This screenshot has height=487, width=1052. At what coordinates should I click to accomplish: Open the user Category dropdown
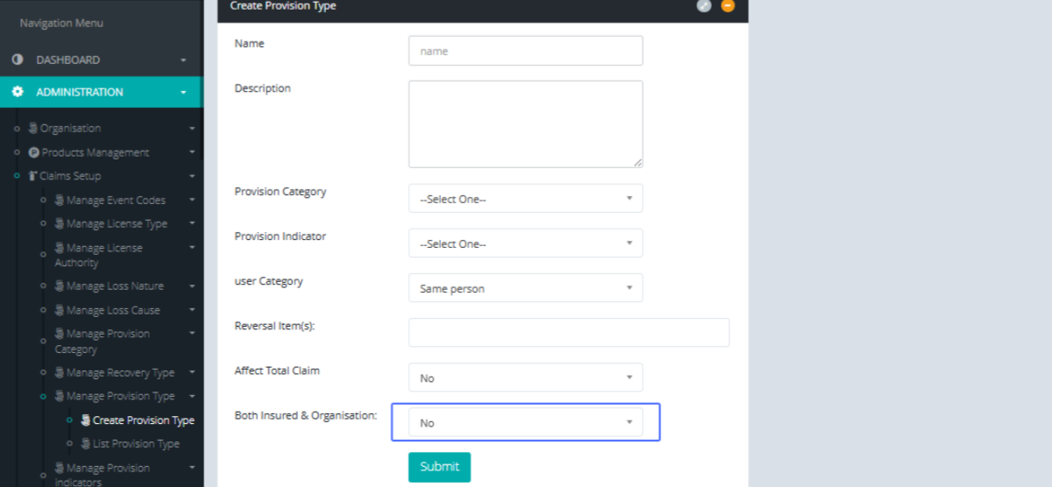pos(525,288)
